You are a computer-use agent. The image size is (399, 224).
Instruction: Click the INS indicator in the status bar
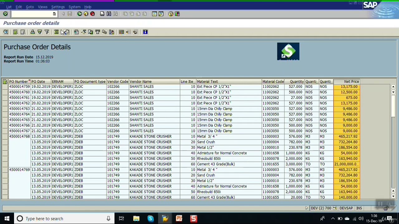click(x=359, y=208)
